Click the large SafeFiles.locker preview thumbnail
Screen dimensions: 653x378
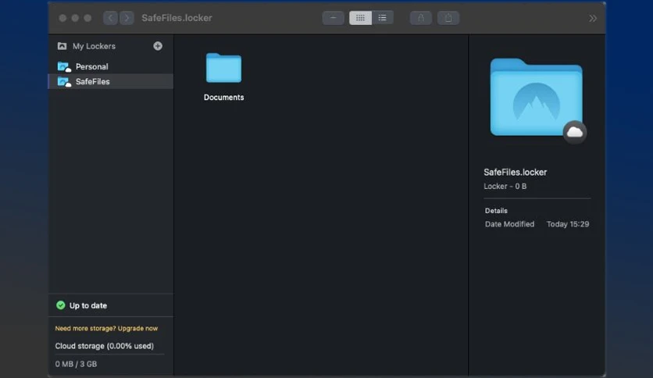(x=537, y=98)
